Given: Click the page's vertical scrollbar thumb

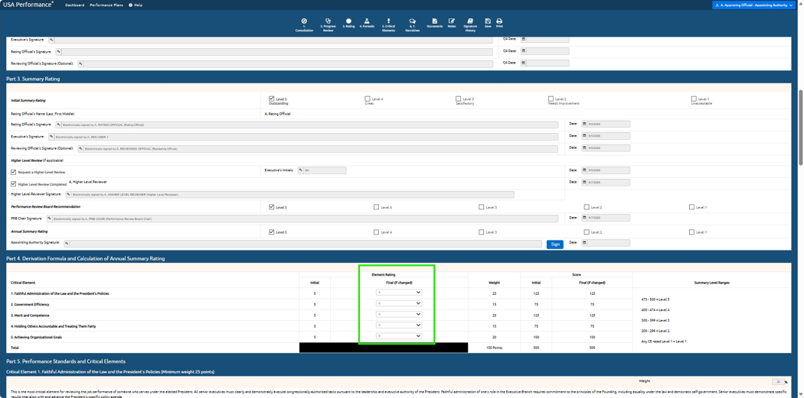Looking at the screenshot, I should coord(801,128).
